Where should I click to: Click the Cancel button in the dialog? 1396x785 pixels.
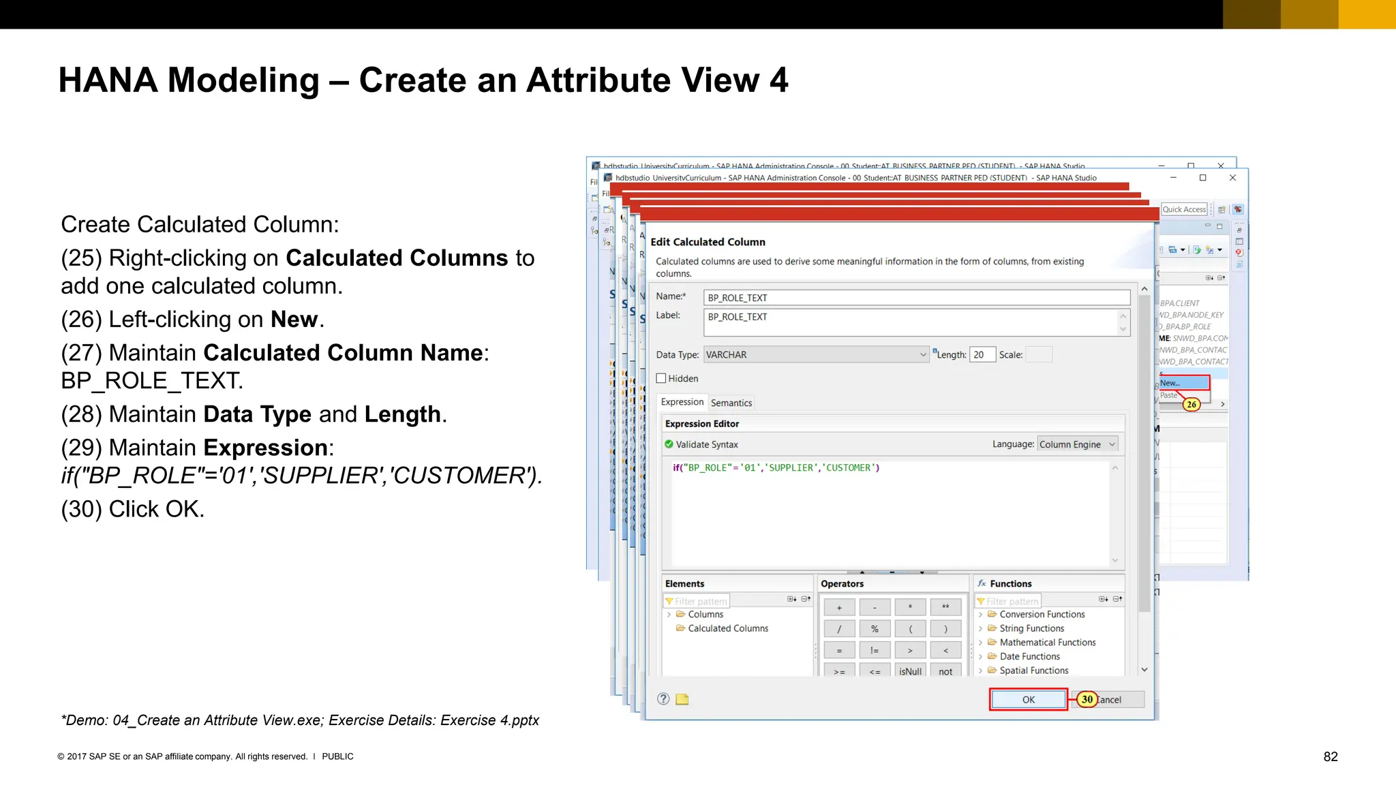[1108, 700]
